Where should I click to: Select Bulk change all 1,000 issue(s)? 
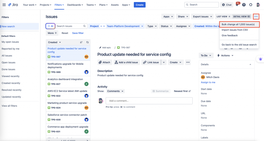click(239, 24)
